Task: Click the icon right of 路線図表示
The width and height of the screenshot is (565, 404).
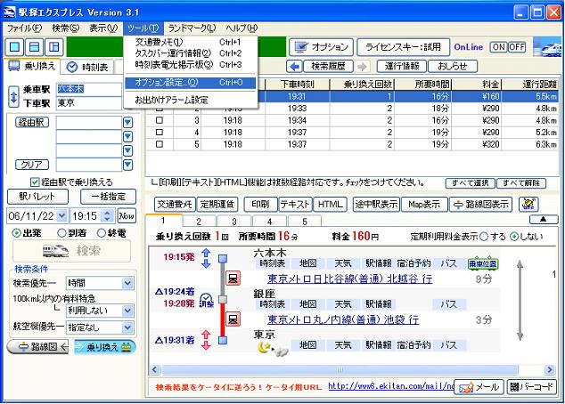Action: click(528, 205)
